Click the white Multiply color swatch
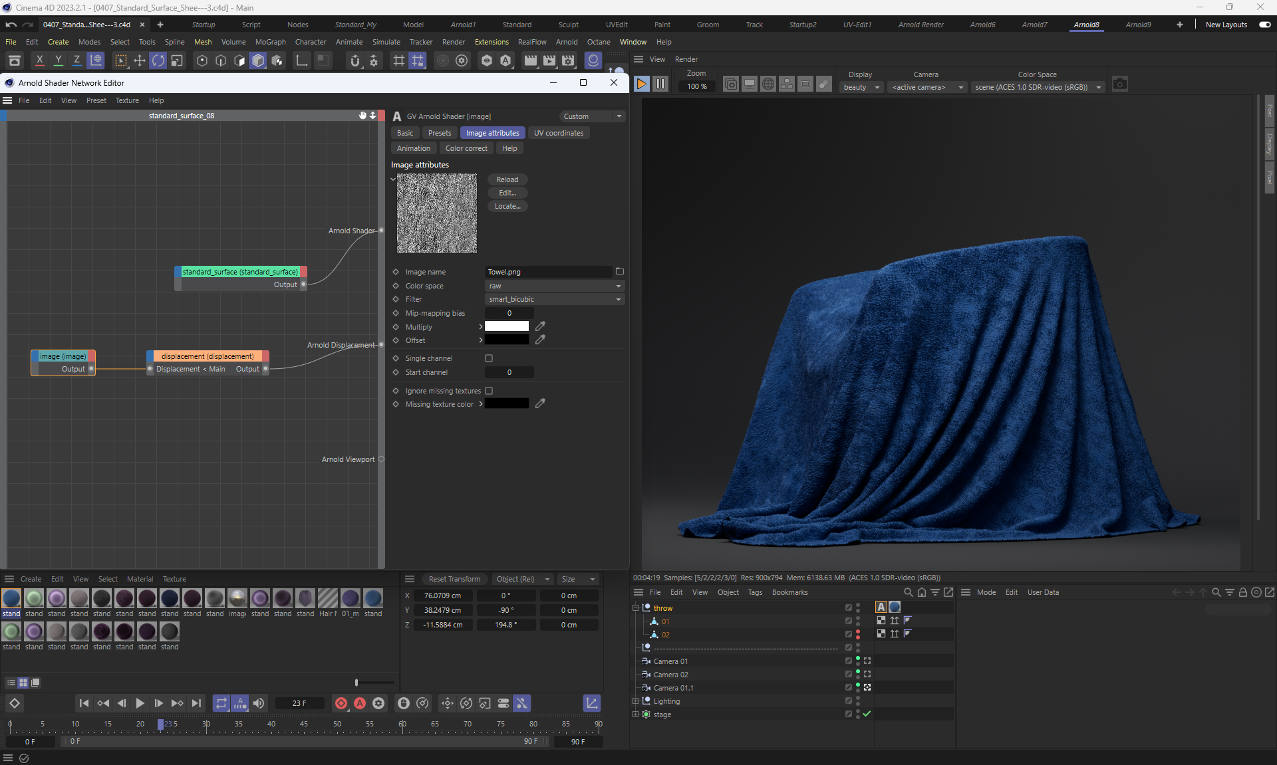This screenshot has width=1277, height=765. pos(506,326)
